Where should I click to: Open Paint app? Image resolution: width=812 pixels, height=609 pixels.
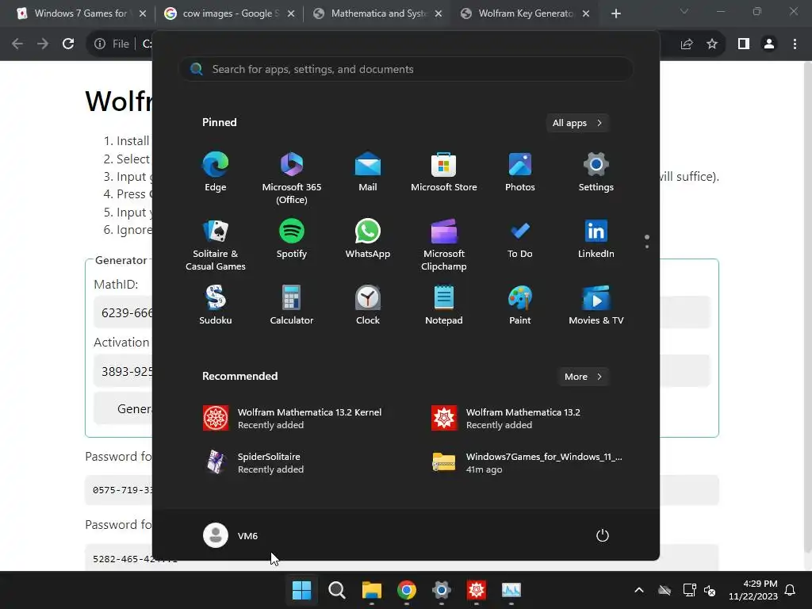point(520,305)
